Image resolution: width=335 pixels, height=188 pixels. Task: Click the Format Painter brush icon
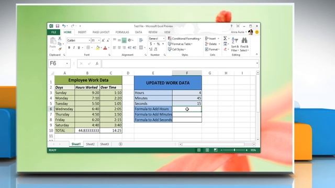click(x=60, y=49)
